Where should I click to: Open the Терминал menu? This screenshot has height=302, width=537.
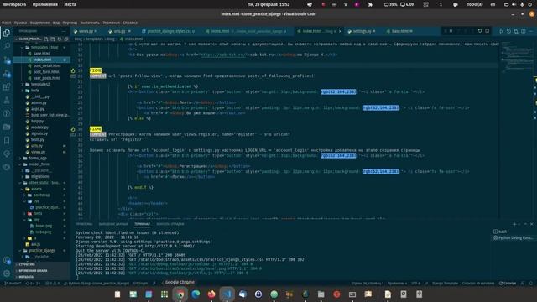(x=112, y=23)
